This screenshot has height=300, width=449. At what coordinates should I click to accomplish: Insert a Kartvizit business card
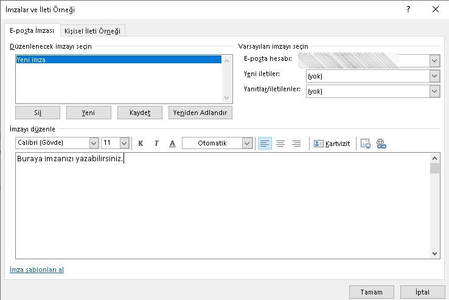click(x=332, y=143)
